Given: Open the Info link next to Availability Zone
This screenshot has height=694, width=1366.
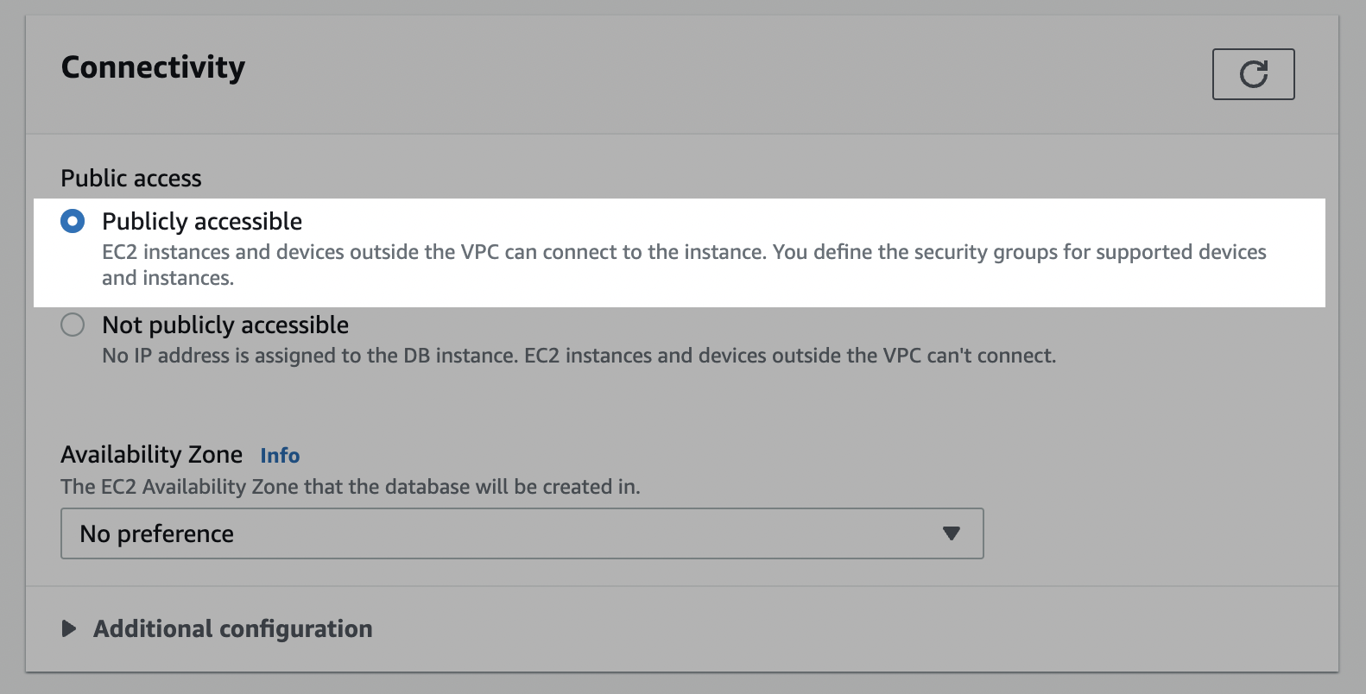Looking at the screenshot, I should tap(280, 456).
